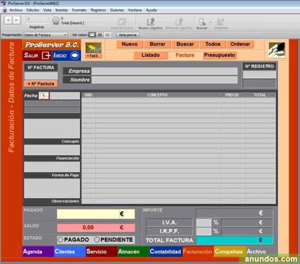Click the Mostrar todos toolbar icon
300x264 pixels.
coord(122,22)
